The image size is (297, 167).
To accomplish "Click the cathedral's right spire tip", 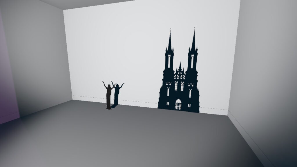I will pyautogui.click(x=194, y=29).
